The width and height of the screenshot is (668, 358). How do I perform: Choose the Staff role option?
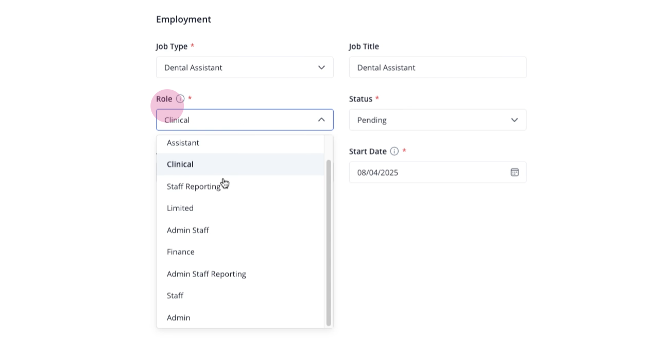pos(240,296)
